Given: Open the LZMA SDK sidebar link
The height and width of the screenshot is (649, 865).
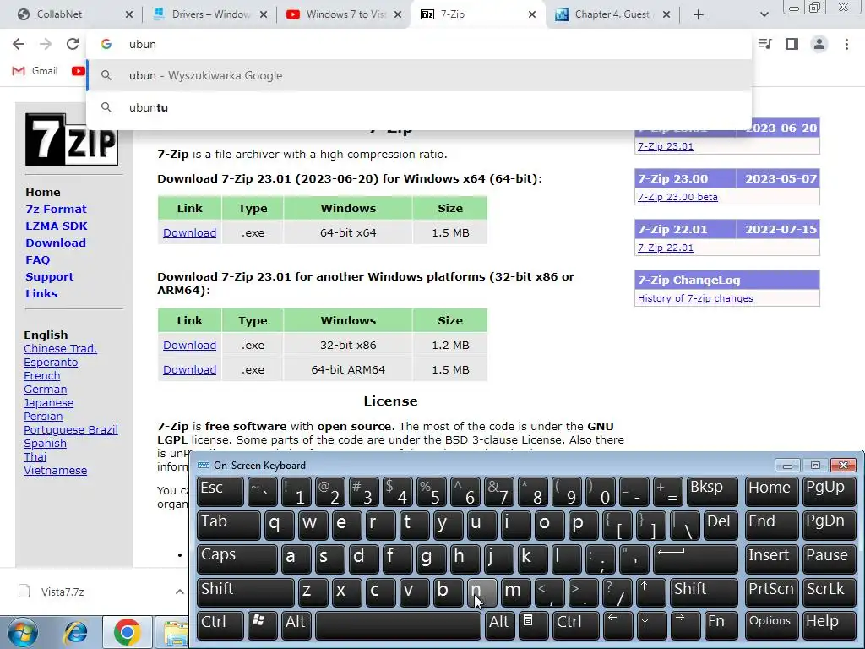Looking at the screenshot, I should pos(57,226).
